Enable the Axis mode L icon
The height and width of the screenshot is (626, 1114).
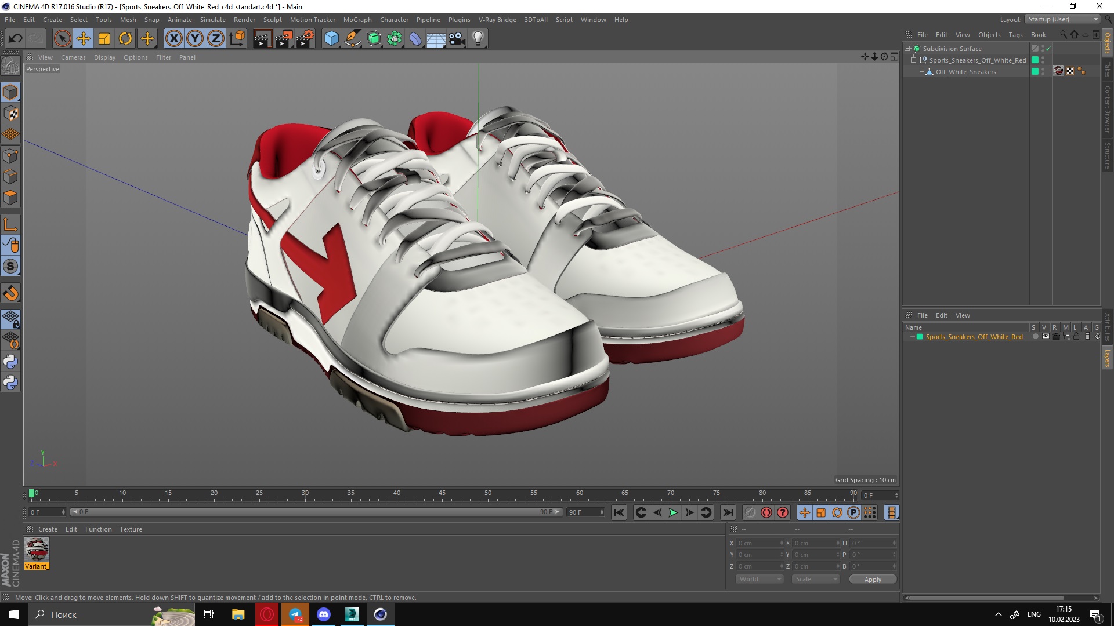coord(10,224)
